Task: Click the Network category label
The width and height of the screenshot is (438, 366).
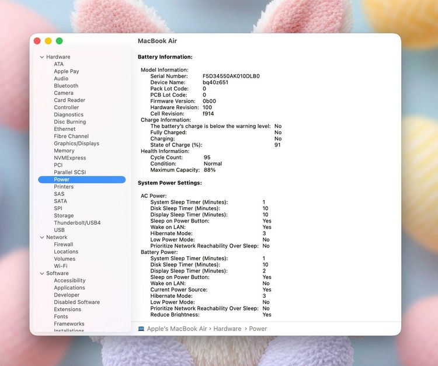Action: [x=57, y=238]
